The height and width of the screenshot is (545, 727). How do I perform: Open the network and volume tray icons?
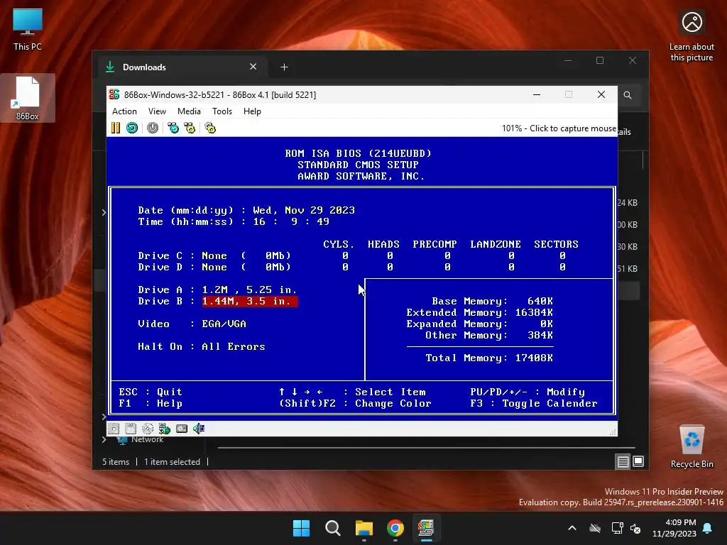626,528
